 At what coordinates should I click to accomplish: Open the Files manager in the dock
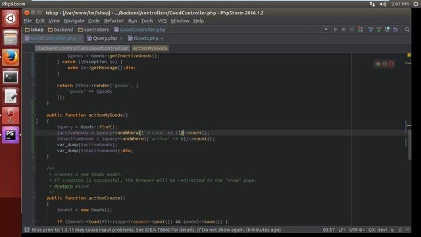click(11, 38)
